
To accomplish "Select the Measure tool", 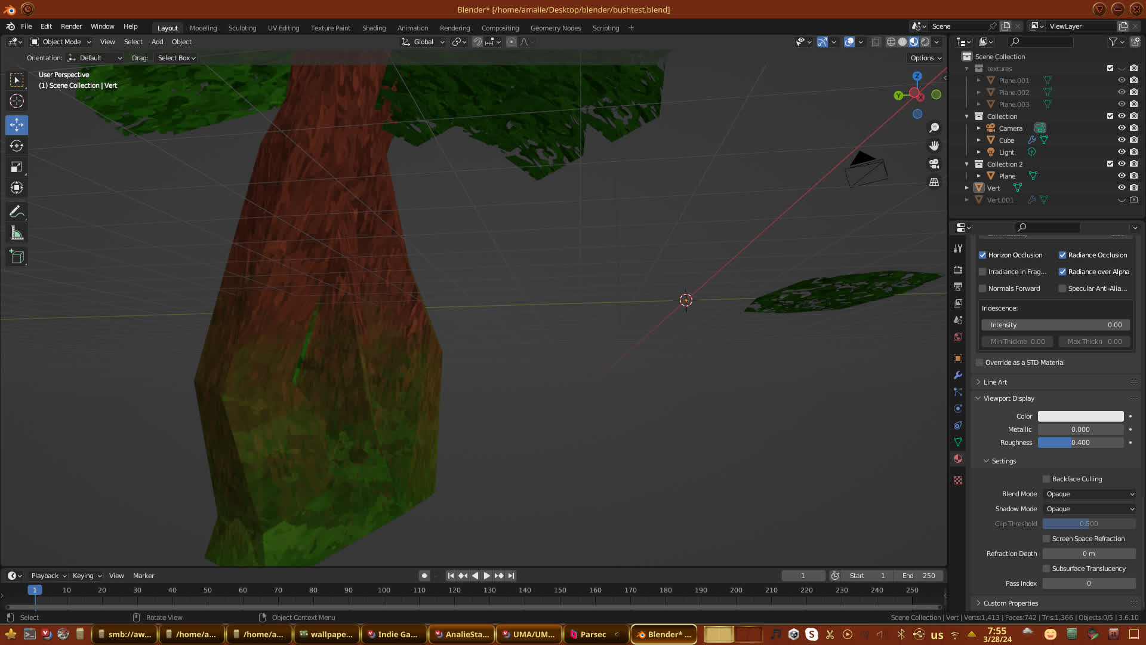I will click(x=17, y=234).
